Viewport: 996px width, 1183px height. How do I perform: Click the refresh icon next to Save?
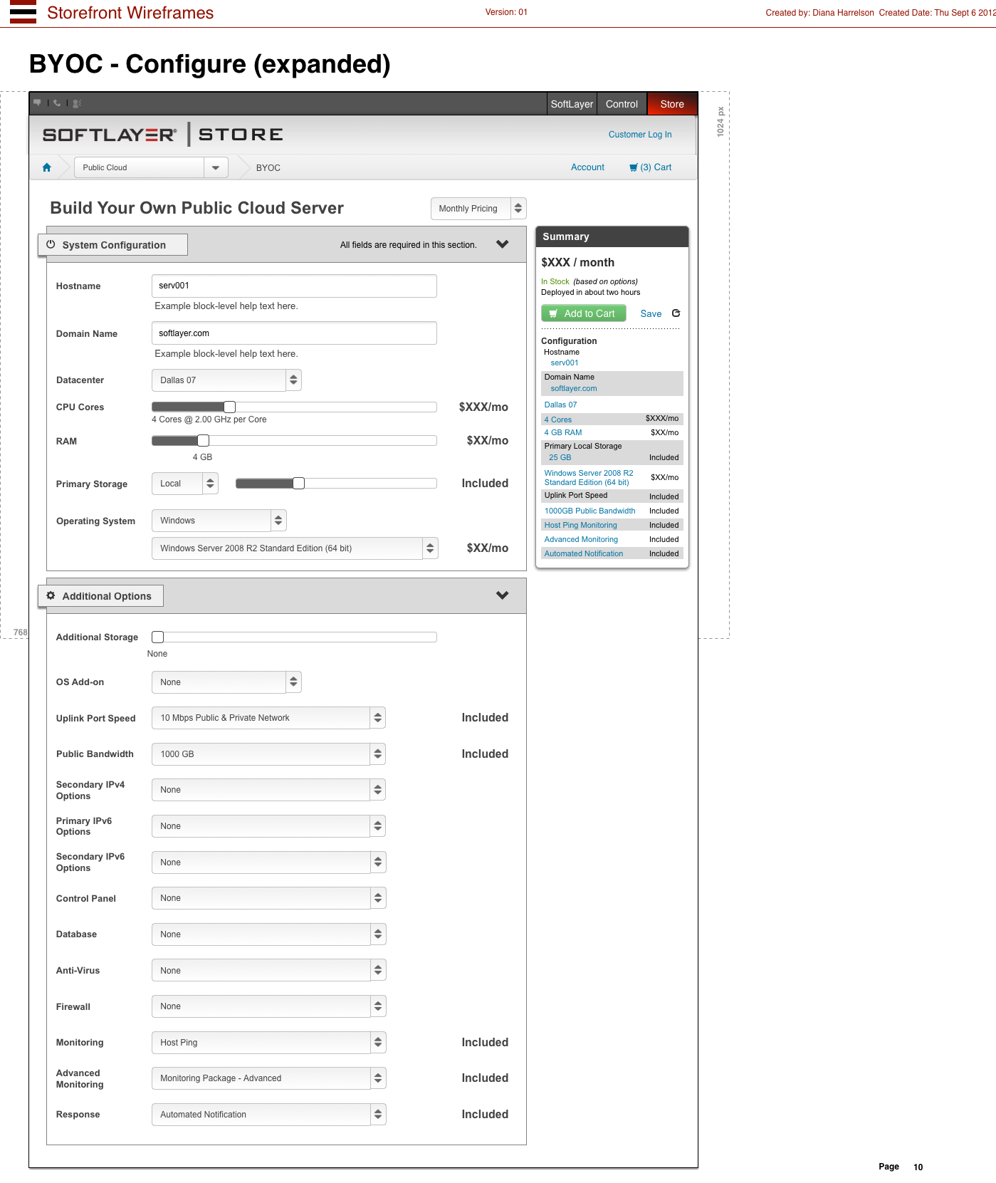pos(676,313)
